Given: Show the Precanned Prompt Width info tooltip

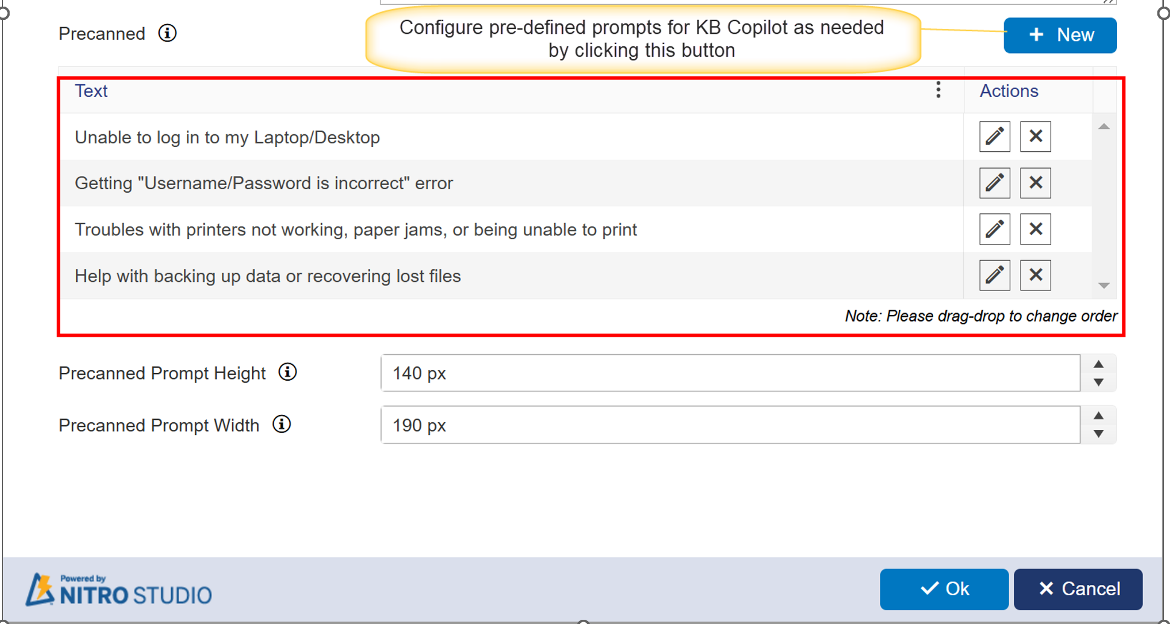Looking at the screenshot, I should (281, 424).
